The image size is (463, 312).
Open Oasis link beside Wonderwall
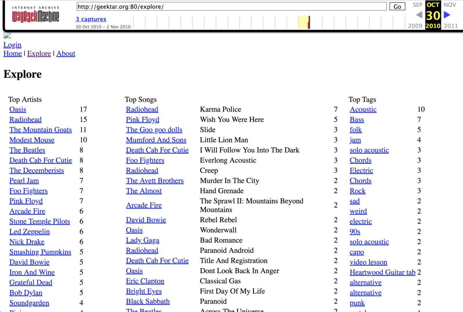pyautogui.click(x=134, y=230)
